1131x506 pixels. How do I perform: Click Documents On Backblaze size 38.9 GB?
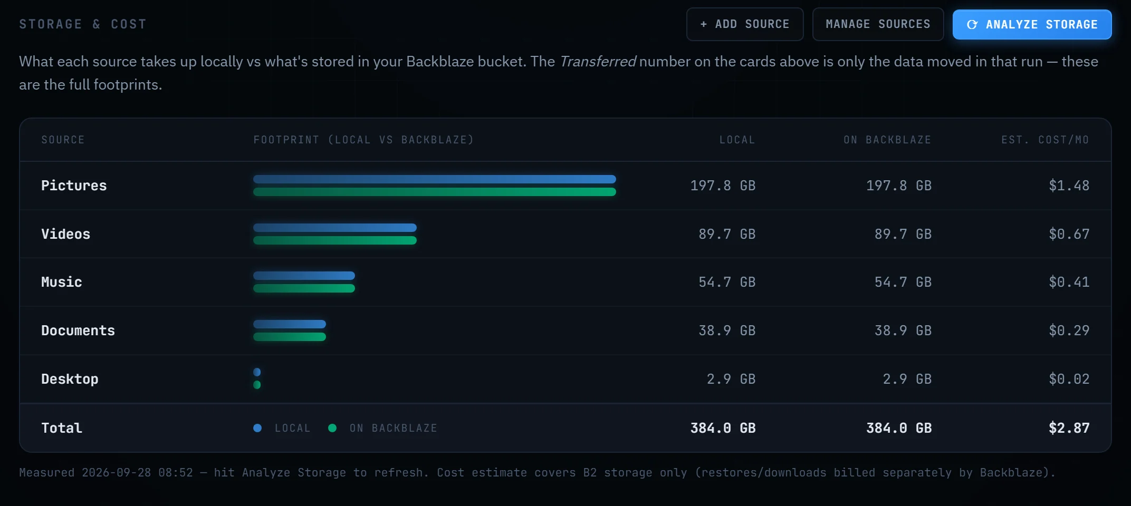pos(903,330)
